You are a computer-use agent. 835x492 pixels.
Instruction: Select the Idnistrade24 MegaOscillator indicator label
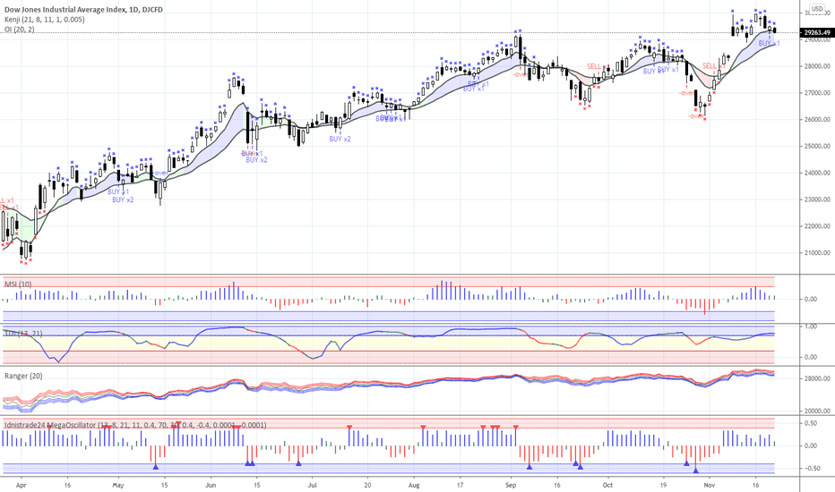(135, 425)
